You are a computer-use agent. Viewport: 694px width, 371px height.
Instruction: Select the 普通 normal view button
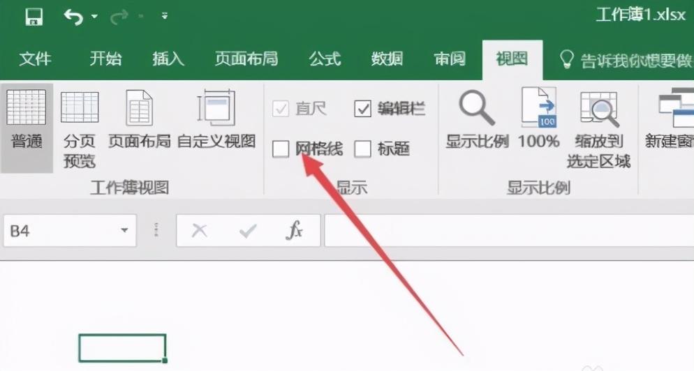(27, 128)
